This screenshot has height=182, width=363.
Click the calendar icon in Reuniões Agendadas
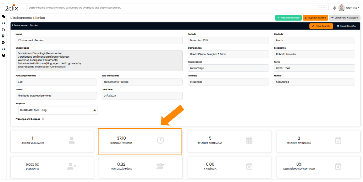pyautogui.click(x=249, y=140)
